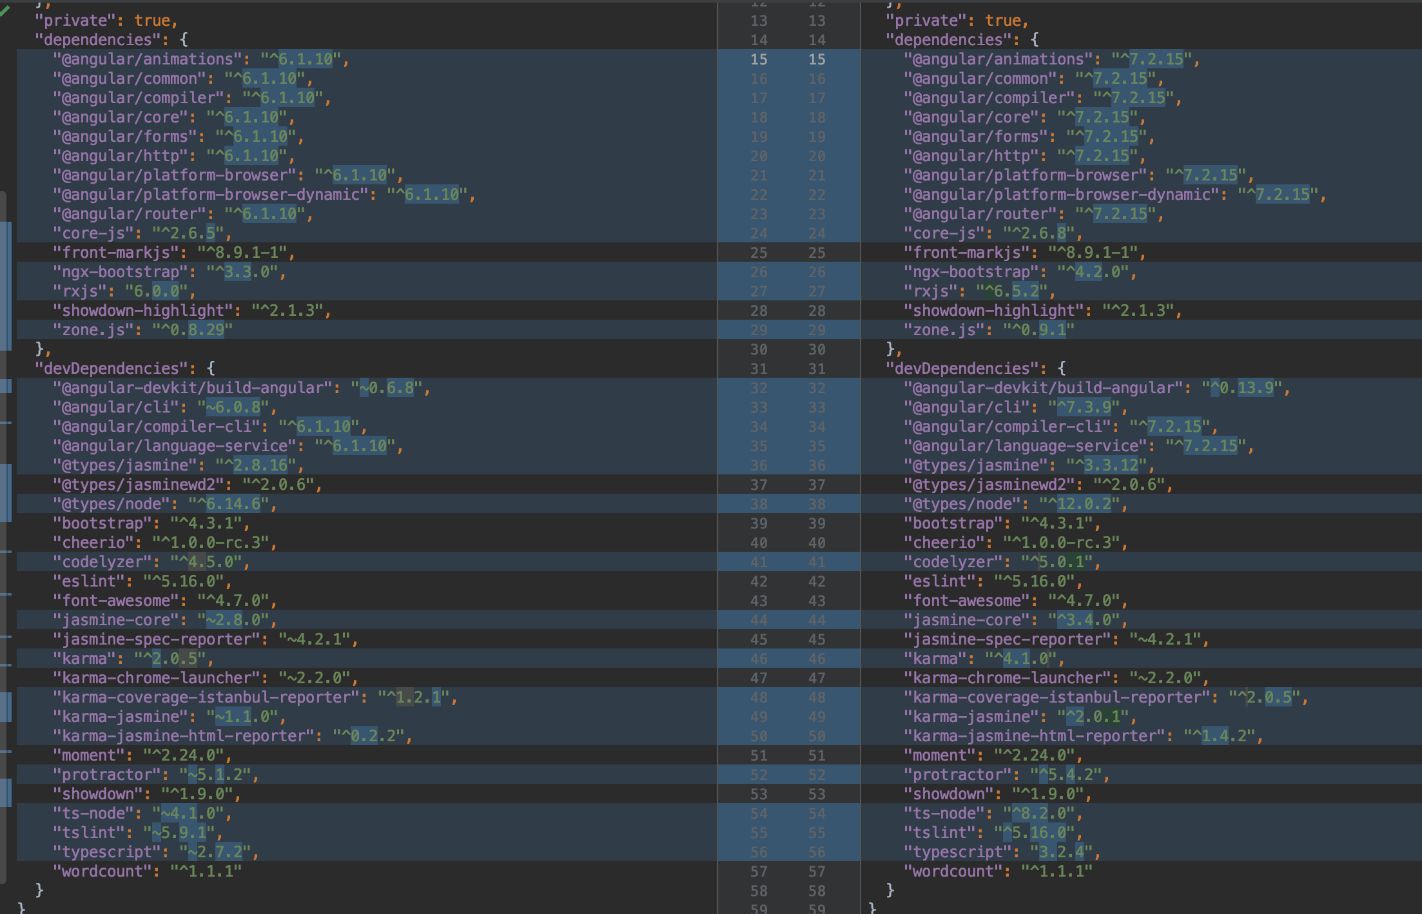Viewport: 1422px width, 914px height.
Task: Click karma-coverage-istanbul-reporter entry at ^1.2.1
Action: [255, 697]
